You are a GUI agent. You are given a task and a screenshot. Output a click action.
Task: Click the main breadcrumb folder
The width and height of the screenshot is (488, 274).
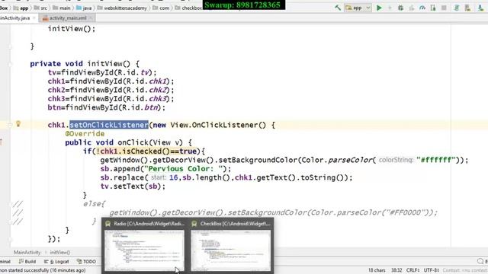click(62, 8)
